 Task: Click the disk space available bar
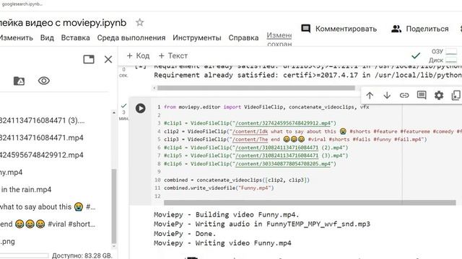coord(24,256)
